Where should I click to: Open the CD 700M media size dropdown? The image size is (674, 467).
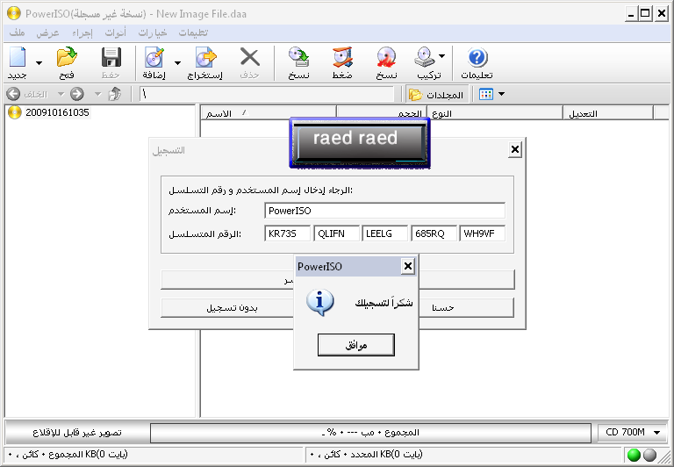(x=631, y=432)
